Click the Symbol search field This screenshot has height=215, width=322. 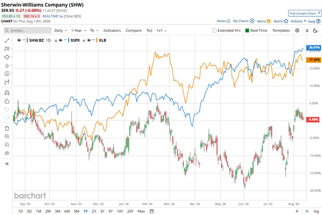tap(28, 30)
